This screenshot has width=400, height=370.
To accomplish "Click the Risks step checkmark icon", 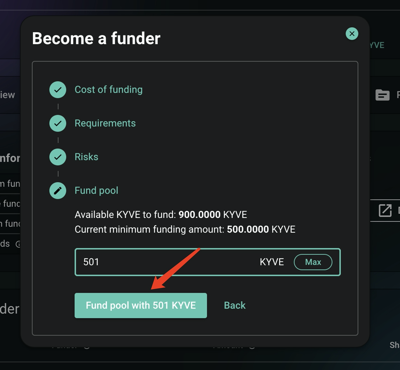I will pyautogui.click(x=58, y=157).
